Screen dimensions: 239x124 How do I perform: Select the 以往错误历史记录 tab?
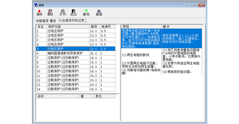click(72, 21)
